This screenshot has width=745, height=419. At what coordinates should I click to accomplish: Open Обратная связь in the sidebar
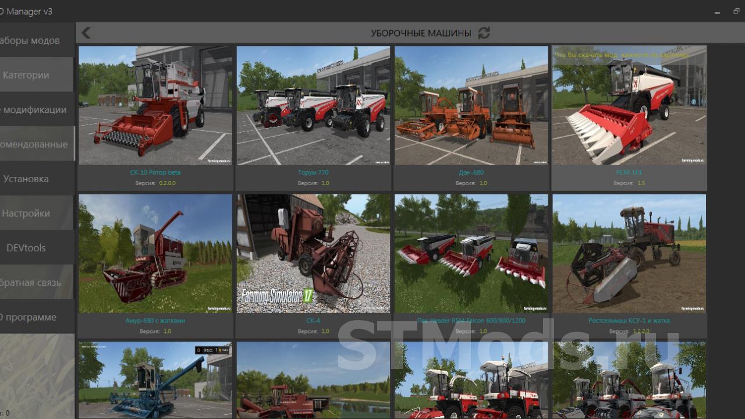[x=37, y=282]
